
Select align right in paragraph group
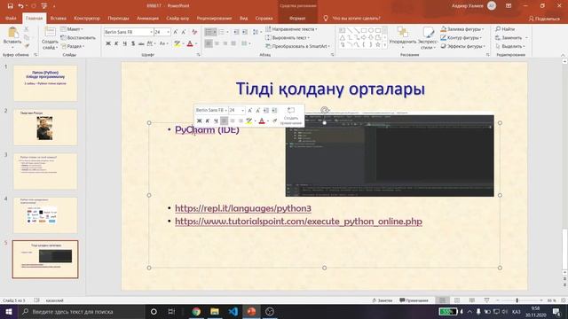click(x=225, y=43)
